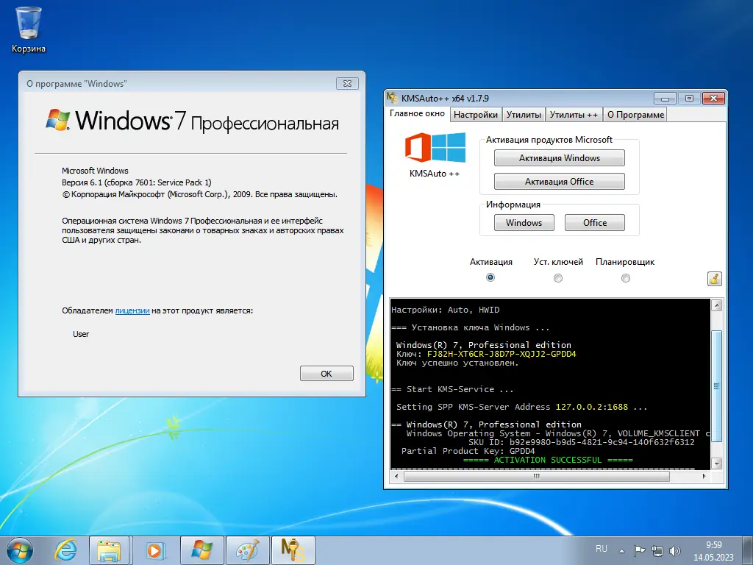Switch to the О Программе tab
The width and height of the screenshot is (753, 565).
coord(635,114)
